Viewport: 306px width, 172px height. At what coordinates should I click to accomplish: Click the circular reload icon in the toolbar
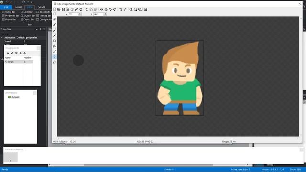(x=81, y=9)
